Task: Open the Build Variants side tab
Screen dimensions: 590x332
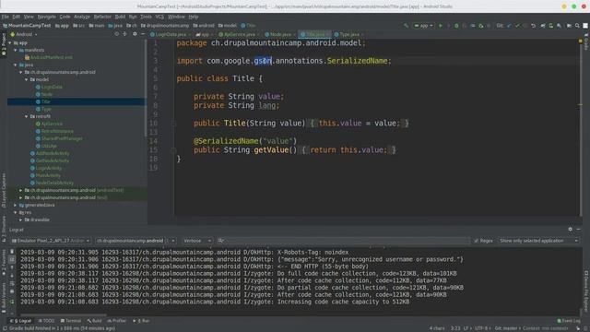Action: [4, 298]
